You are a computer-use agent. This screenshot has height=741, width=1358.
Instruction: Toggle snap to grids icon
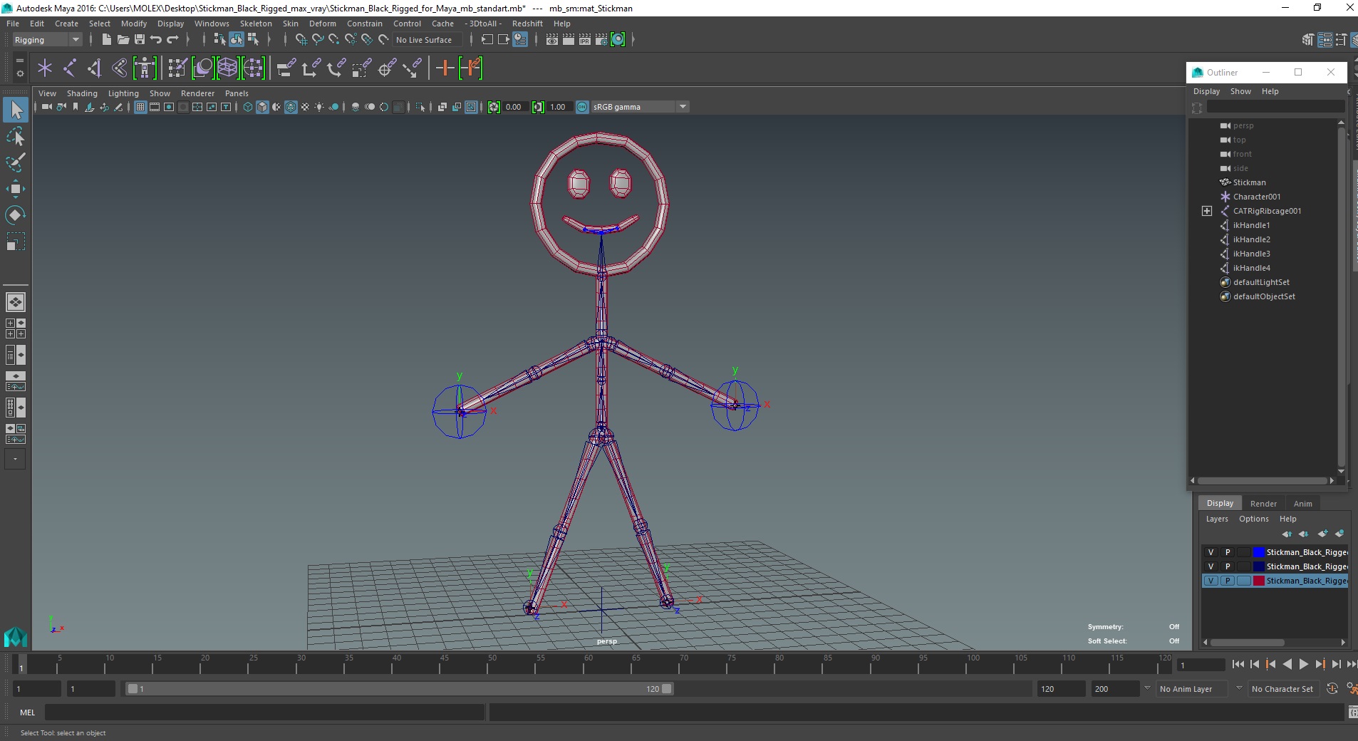[301, 40]
